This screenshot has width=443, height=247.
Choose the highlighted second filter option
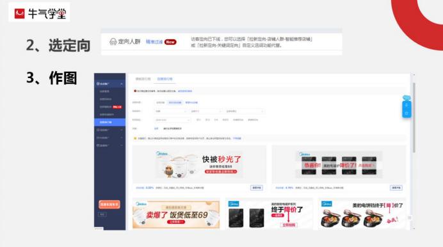pyautogui.click(x=175, y=102)
